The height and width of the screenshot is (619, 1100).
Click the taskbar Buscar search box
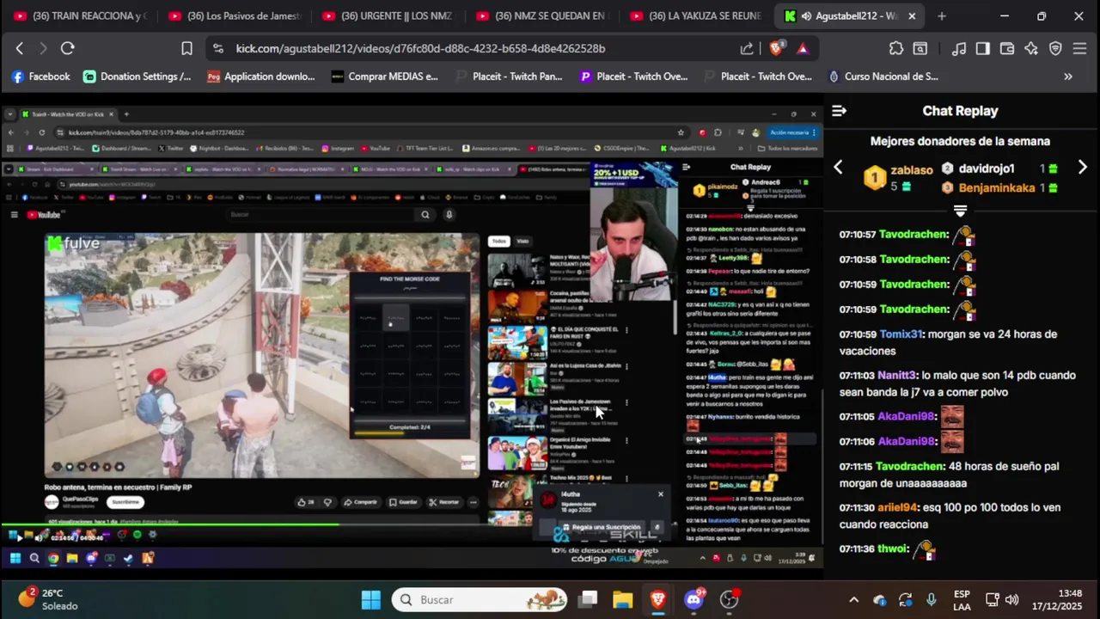click(x=480, y=599)
